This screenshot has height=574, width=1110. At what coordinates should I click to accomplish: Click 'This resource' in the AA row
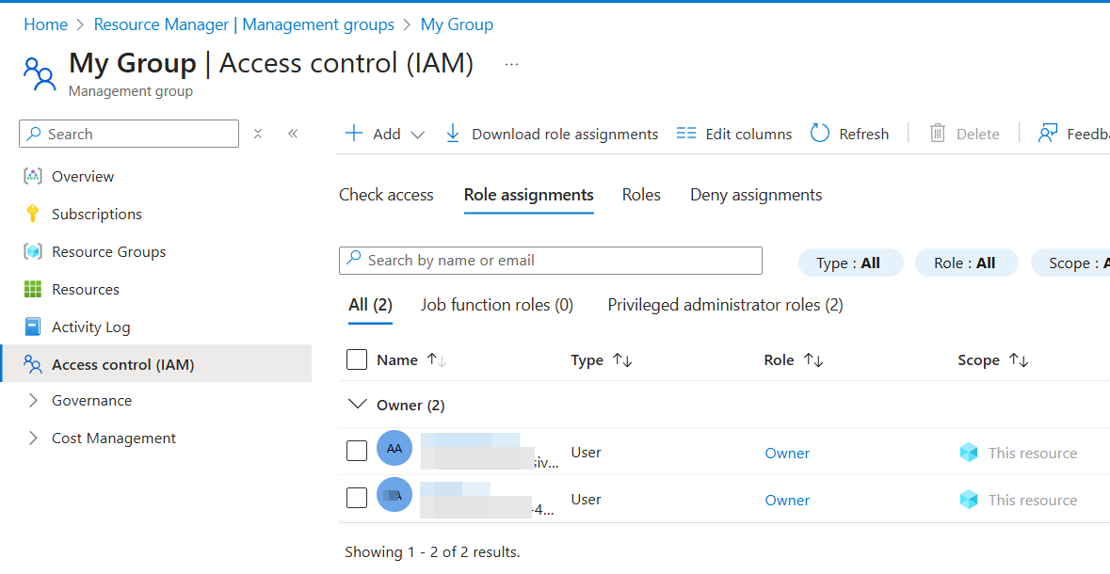click(x=1033, y=453)
